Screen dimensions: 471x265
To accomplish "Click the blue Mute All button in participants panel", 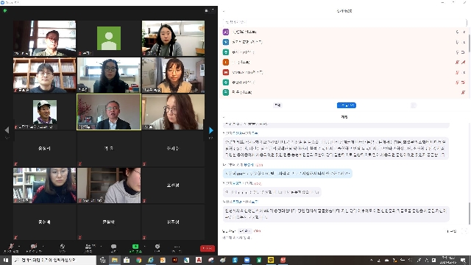I will pyautogui.click(x=347, y=105).
